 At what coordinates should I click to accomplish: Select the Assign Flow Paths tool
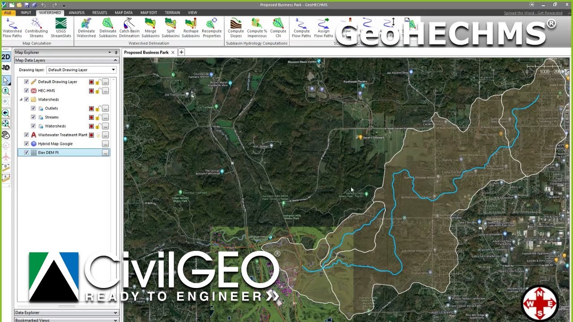(324, 28)
